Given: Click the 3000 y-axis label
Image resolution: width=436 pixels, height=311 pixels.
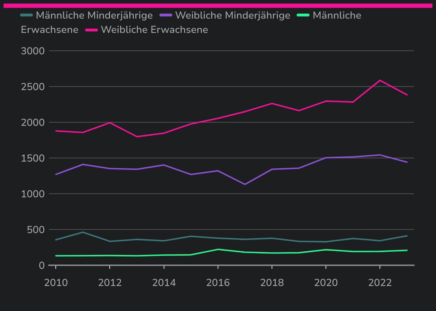Looking at the screenshot, I should point(33,51).
